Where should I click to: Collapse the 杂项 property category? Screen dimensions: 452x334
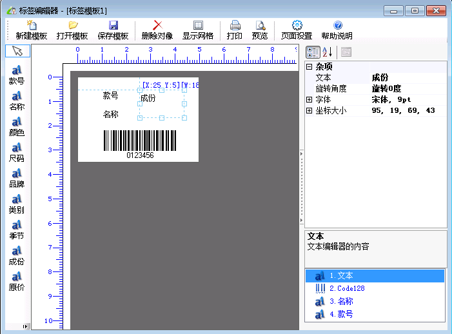(310, 66)
